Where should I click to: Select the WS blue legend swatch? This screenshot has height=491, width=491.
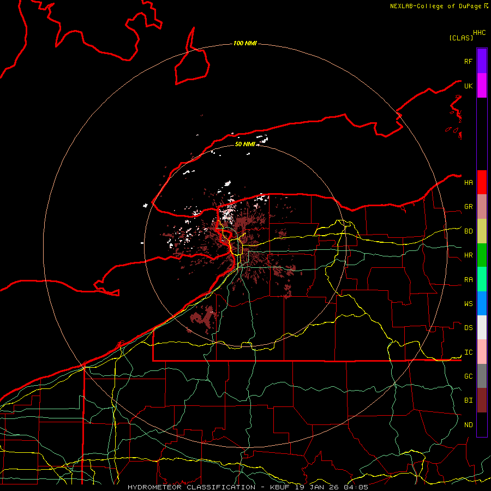tap(482, 303)
